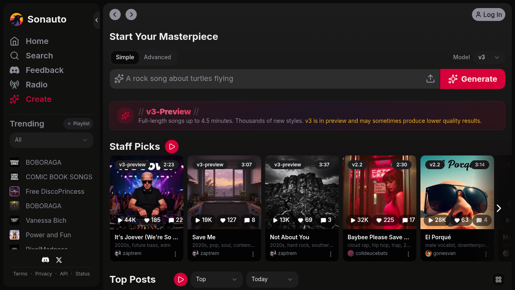The height and width of the screenshot is (290, 515).
Task: Switch to Simple creation mode
Action: pos(125,57)
